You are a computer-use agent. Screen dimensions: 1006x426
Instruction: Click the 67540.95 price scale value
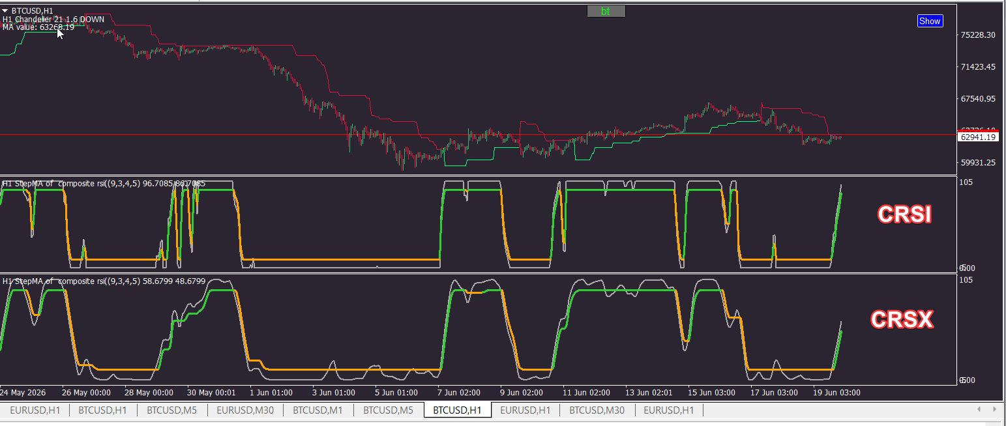click(x=978, y=99)
